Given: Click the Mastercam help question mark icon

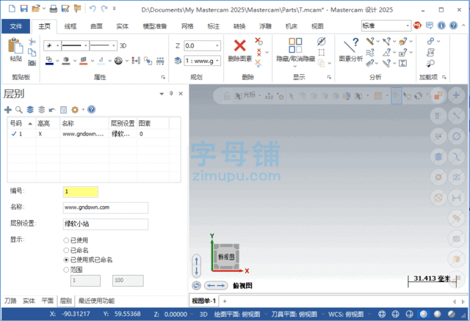Looking at the screenshot, I should tap(454, 26).
